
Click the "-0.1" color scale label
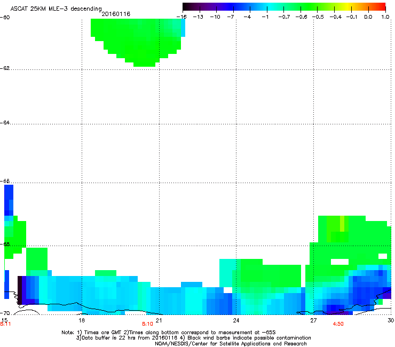352,17
